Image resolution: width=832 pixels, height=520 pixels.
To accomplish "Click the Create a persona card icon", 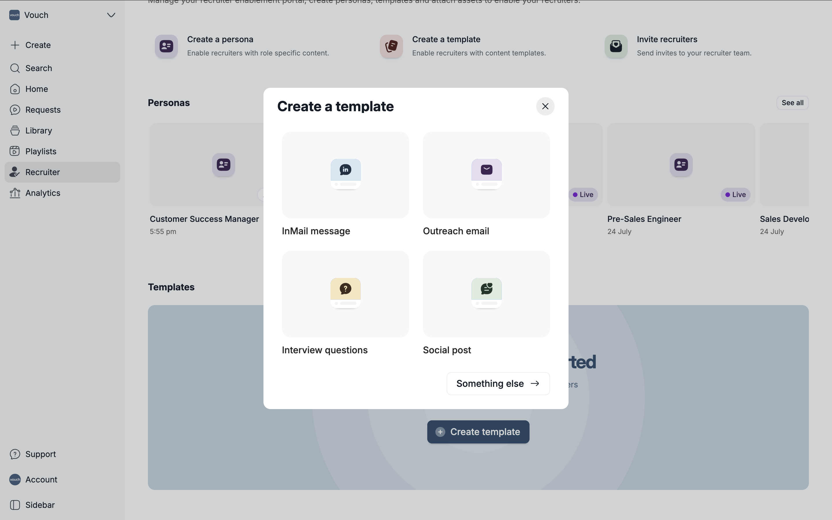I will point(166,46).
